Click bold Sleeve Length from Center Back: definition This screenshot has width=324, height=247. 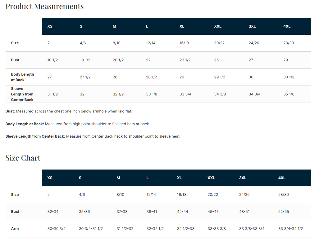pyautogui.click(x=35, y=136)
